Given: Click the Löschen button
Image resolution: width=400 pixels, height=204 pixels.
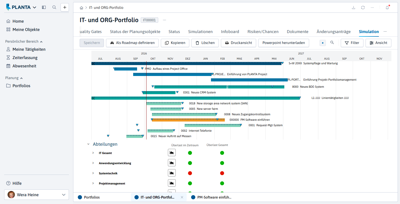Looking at the screenshot, I should (x=205, y=43).
